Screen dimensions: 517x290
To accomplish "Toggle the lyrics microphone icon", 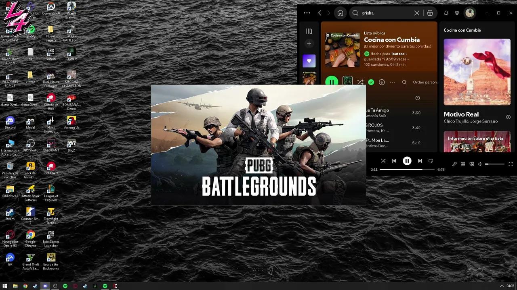I will point(454,164).
